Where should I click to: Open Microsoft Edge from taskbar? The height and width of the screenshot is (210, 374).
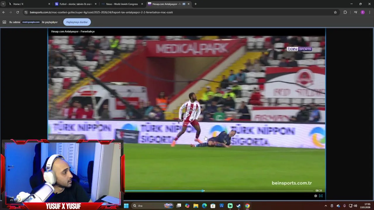[205, 206]
